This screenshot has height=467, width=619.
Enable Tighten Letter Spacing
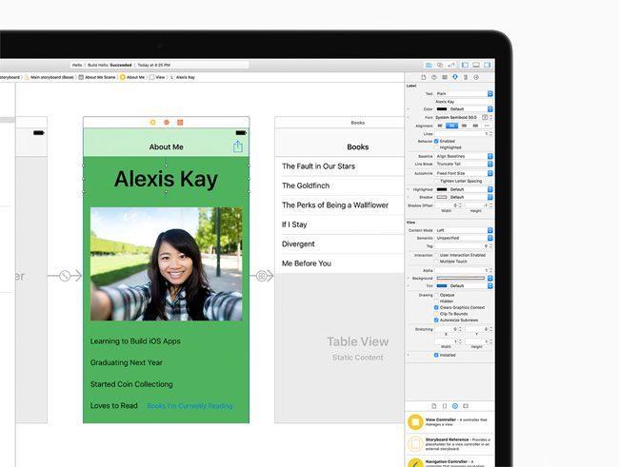(436, 181)
